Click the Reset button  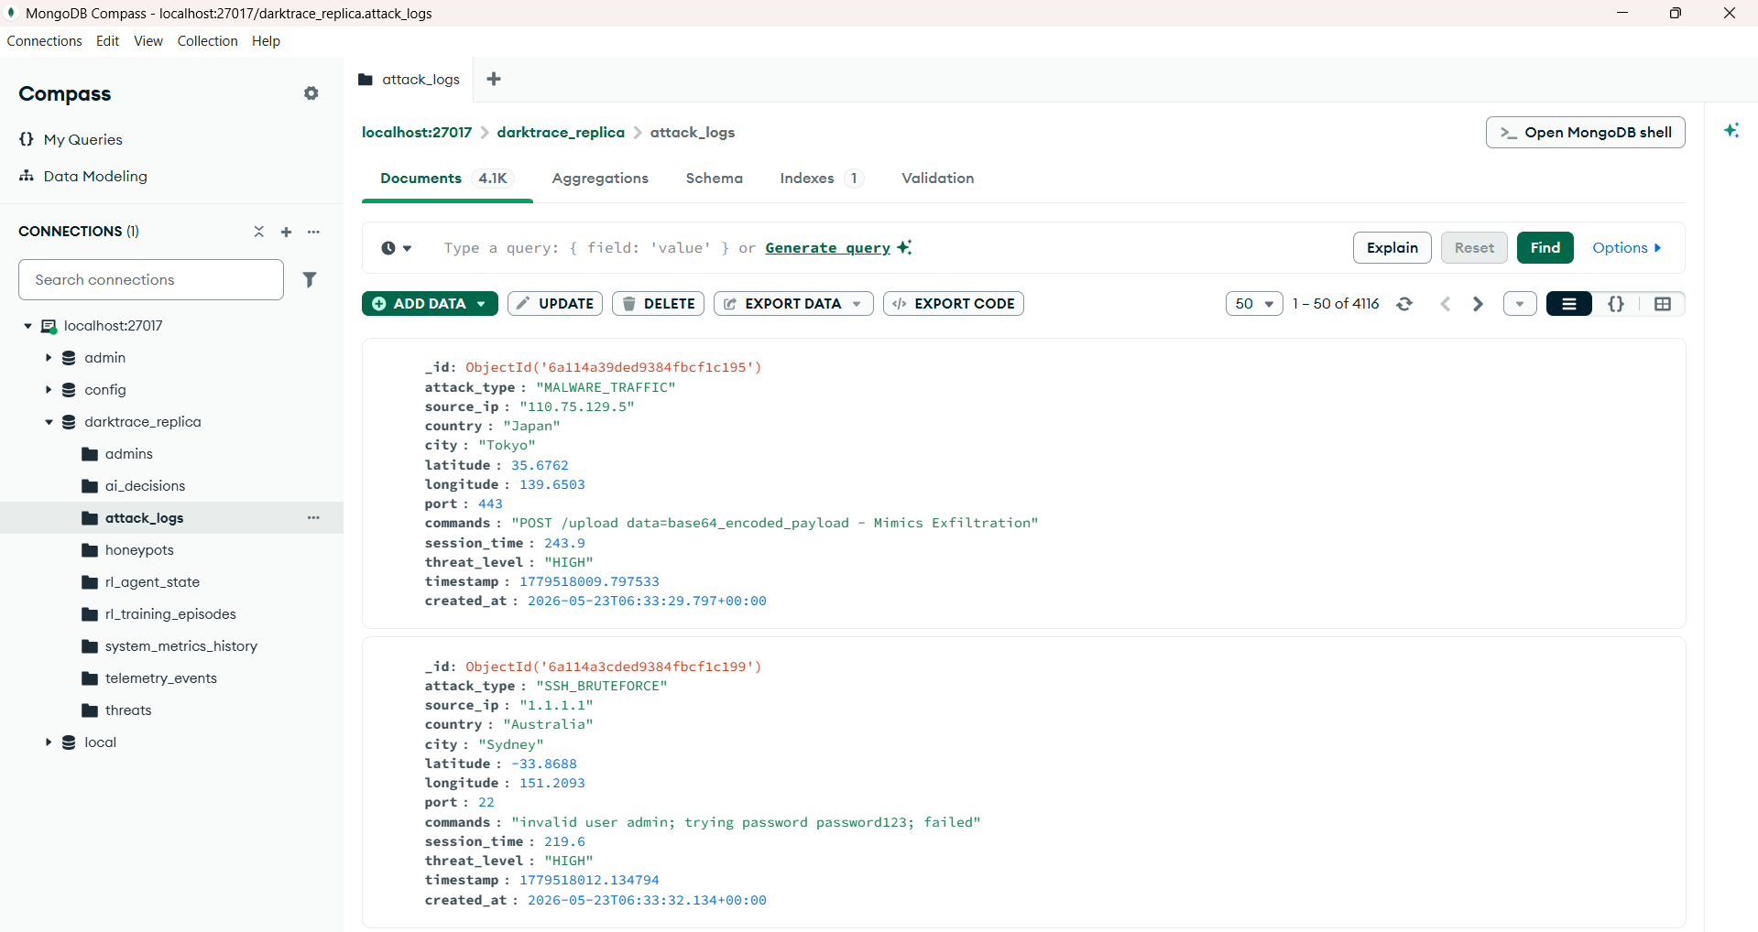(1474, 248)
